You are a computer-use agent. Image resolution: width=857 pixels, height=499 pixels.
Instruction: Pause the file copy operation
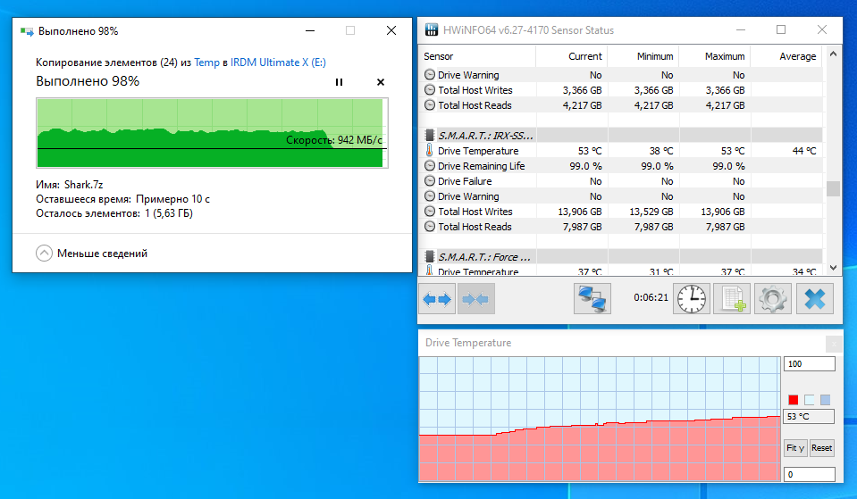(x=339, y=82)
